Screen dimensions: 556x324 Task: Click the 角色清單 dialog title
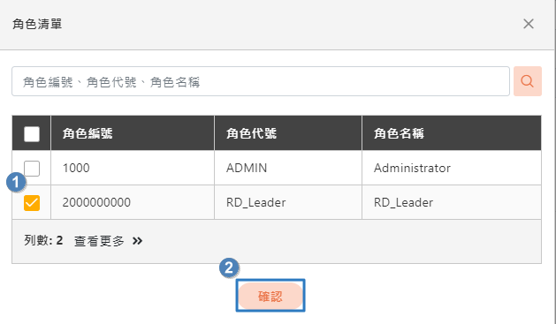click(37, 24)
